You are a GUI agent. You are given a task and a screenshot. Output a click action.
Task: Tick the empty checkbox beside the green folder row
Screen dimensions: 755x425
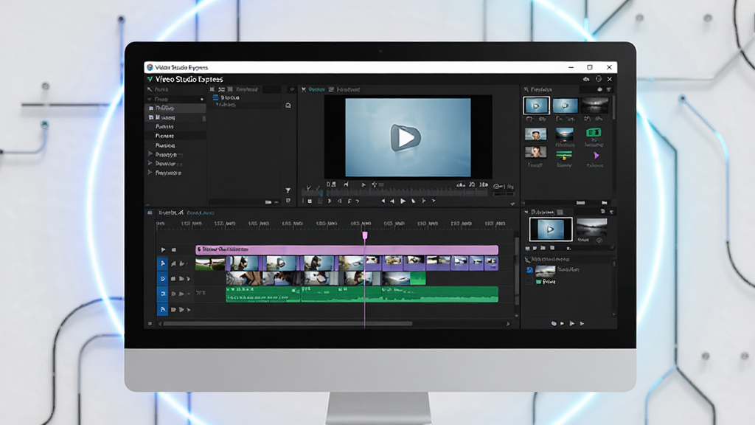coord(529,281)
